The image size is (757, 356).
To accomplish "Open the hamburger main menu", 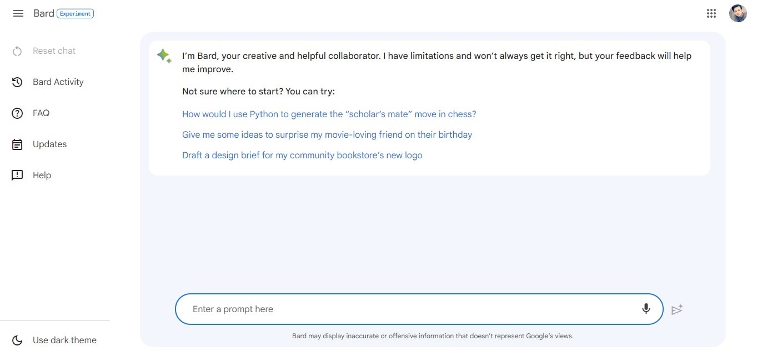I will coord(18,13).
